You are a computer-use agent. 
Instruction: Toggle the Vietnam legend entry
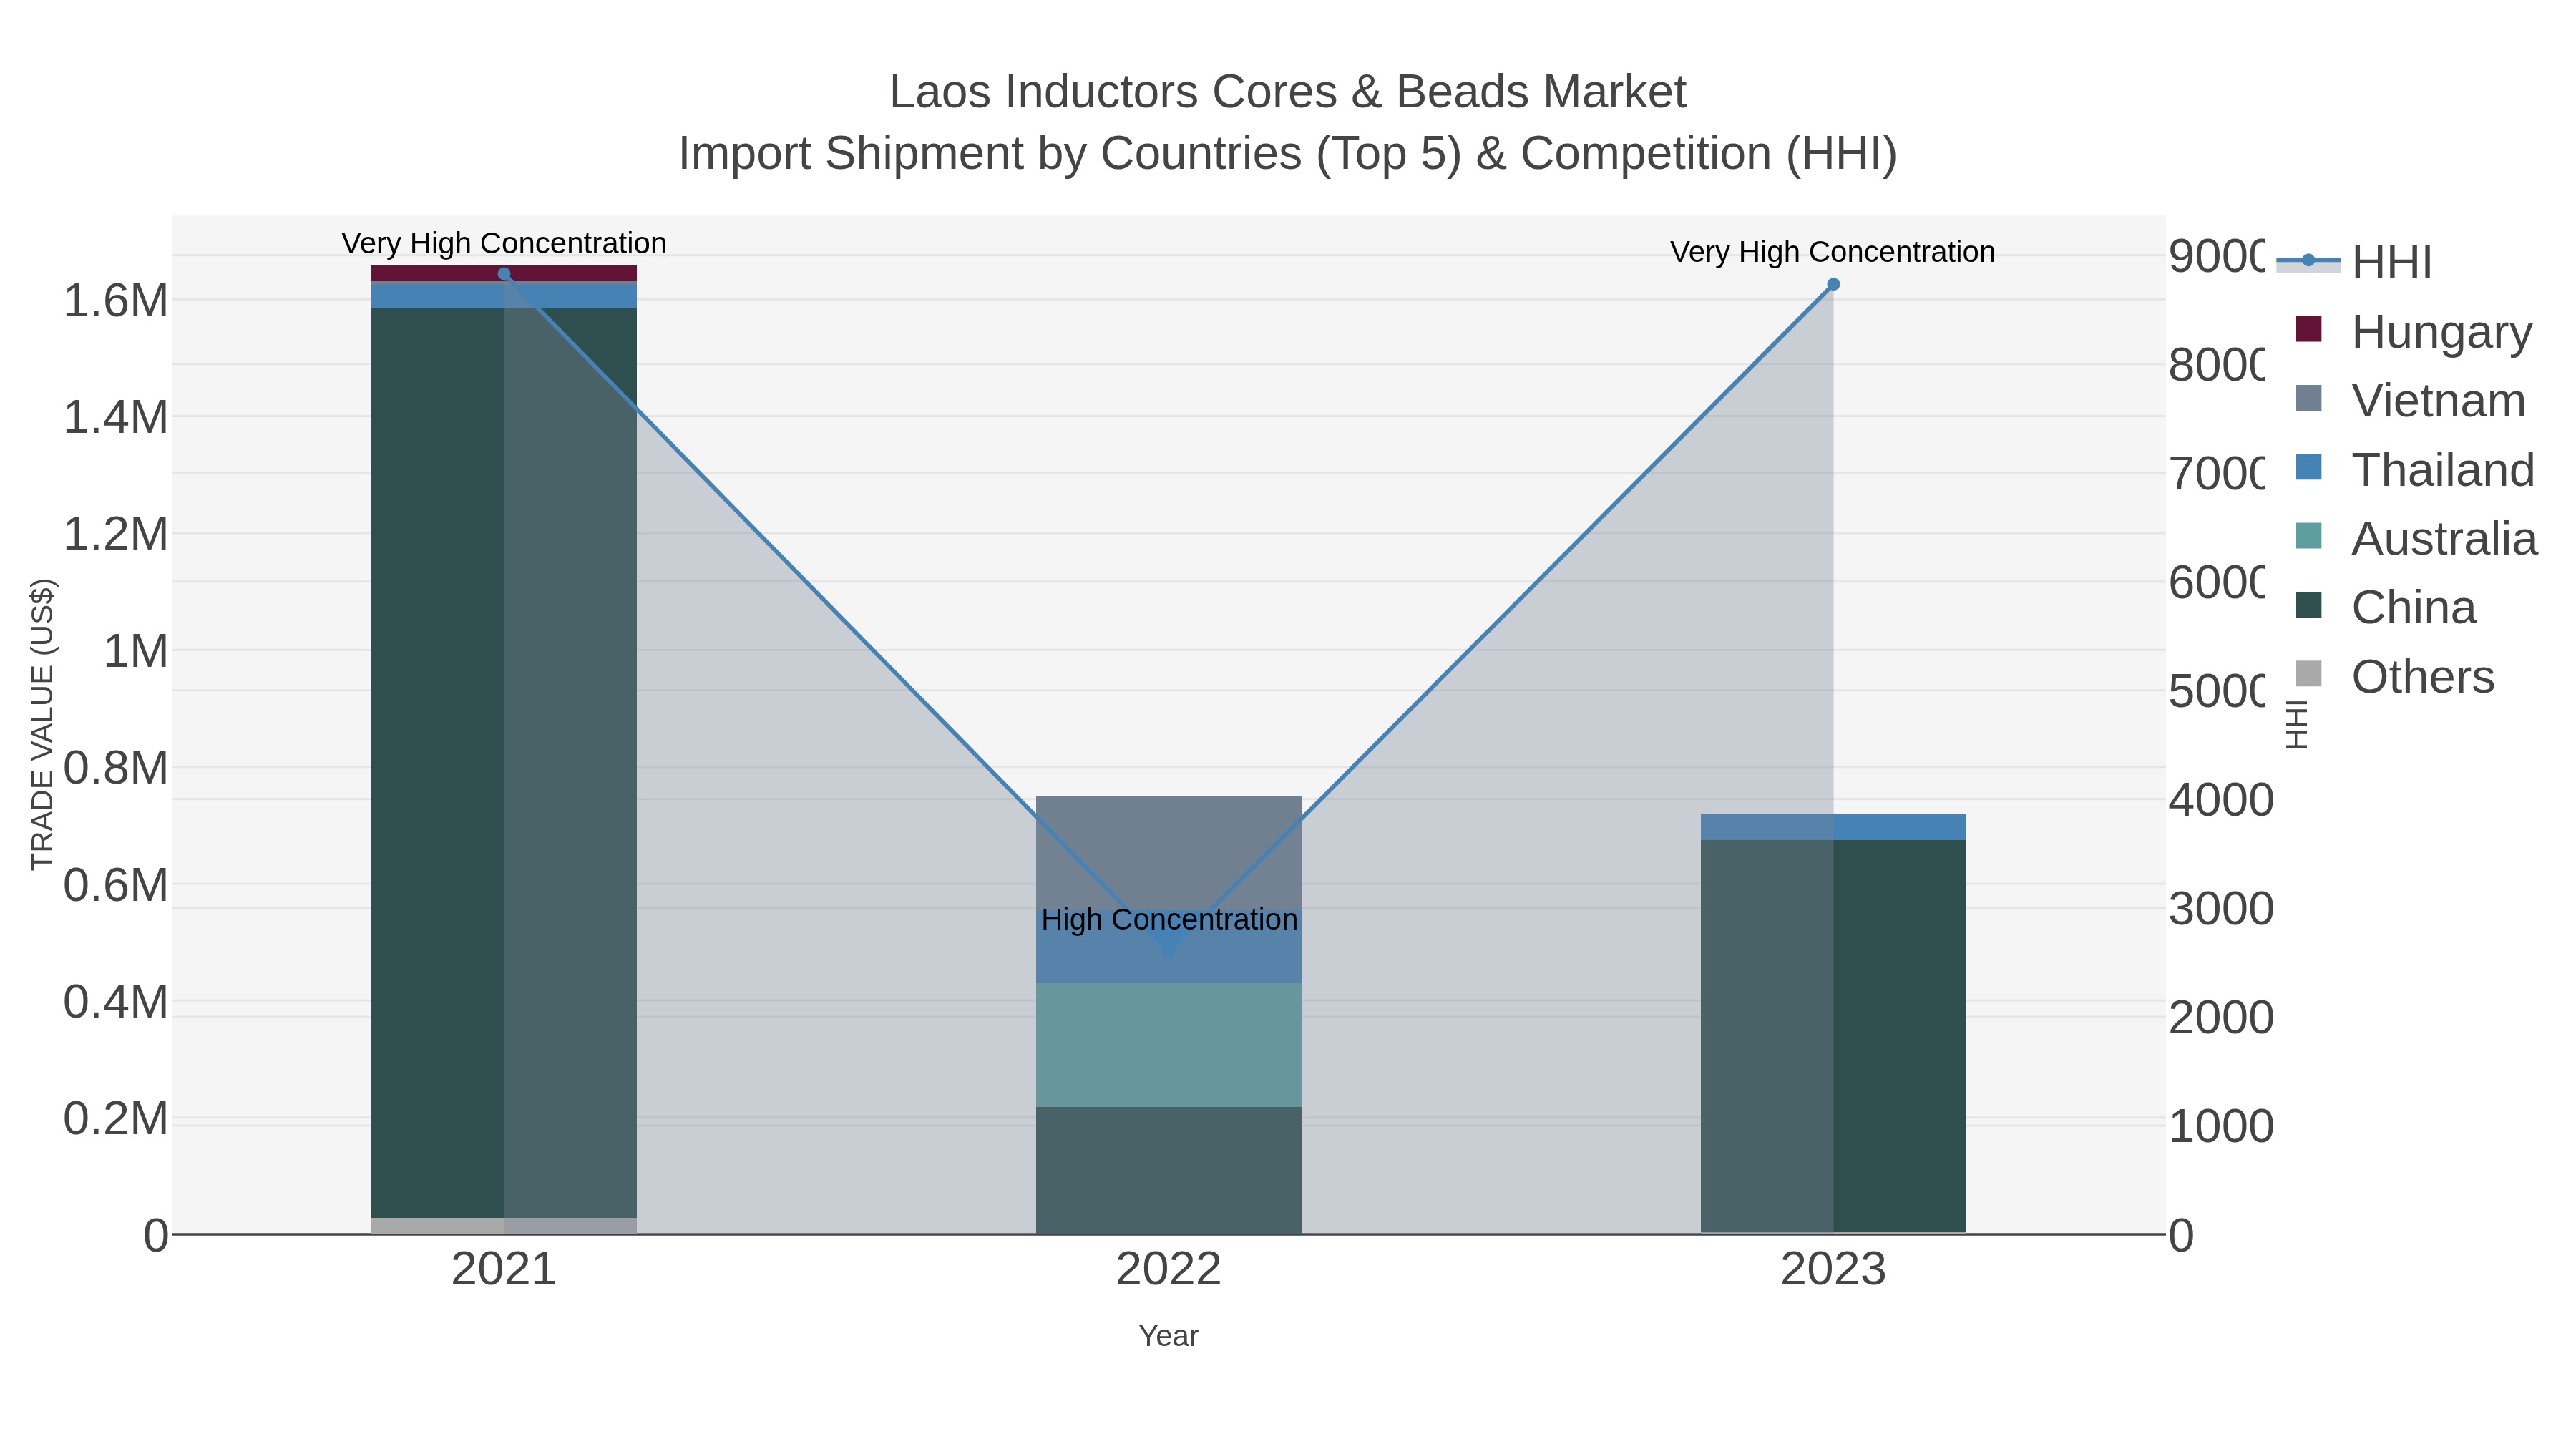(x=2410, y=400)
